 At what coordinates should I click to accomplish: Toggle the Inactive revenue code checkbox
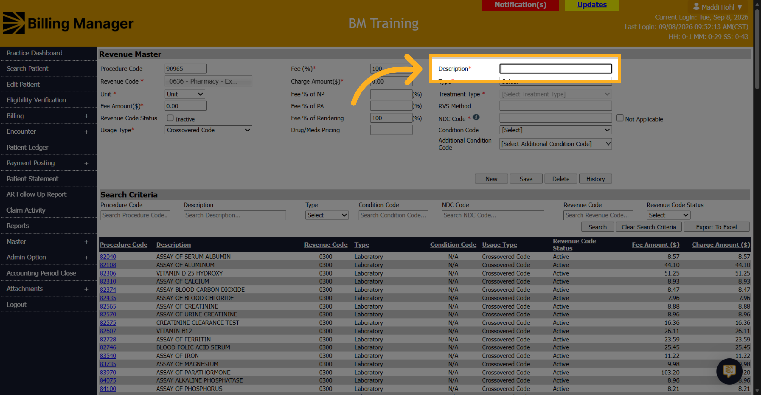170,118
